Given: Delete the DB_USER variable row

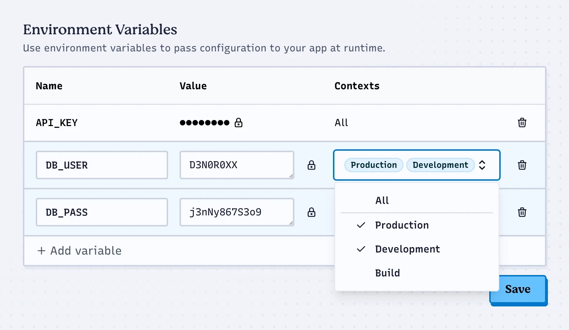Looking at the screenshot, I should (522, 165).
